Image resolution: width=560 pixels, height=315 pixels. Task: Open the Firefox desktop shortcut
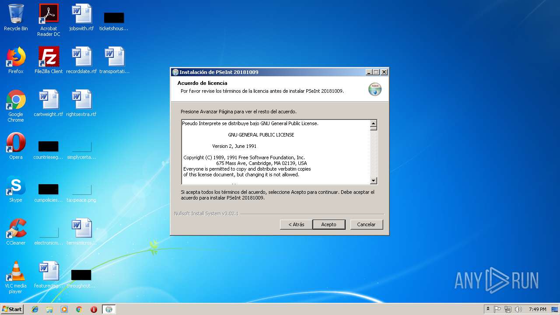pyautogui.click(x=16, y=60)
